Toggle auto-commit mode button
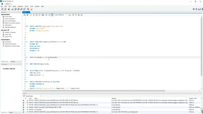 click(52, 15)
